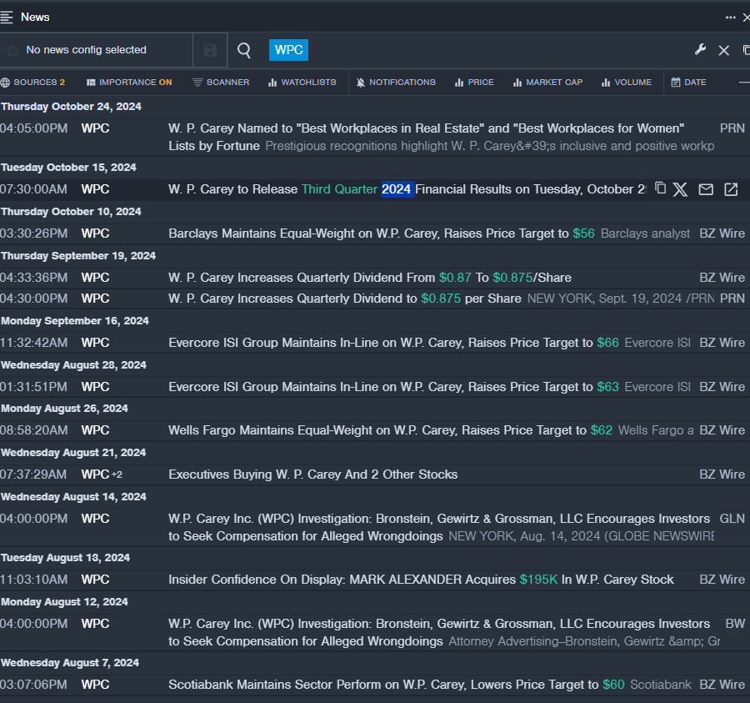The image size is (750, 703).
Task: Open Executives Buying W. P. Carey article
Action: tap(312, 475)
